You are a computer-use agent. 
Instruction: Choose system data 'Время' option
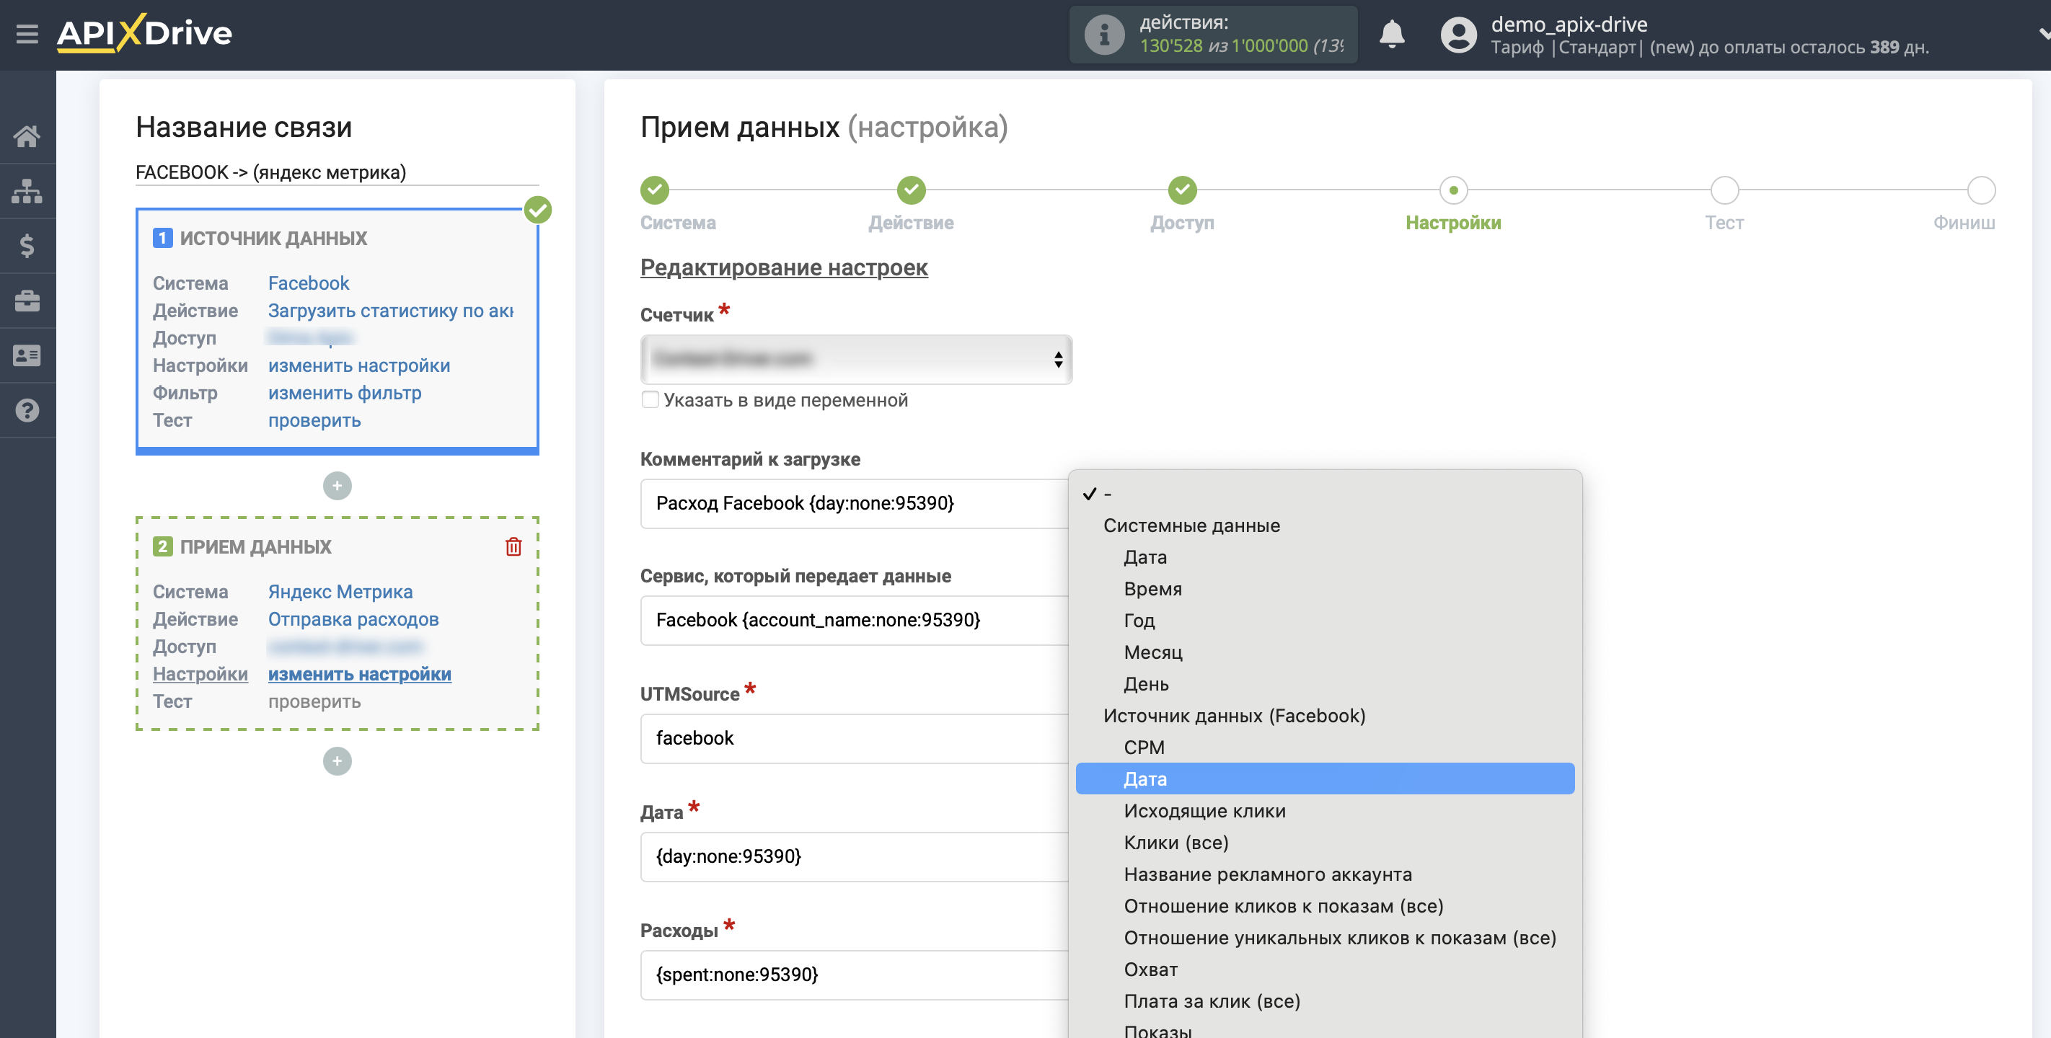1325,589
